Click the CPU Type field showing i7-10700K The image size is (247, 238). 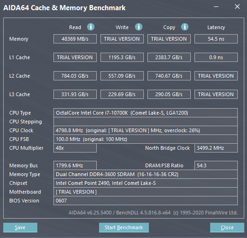[x=146, y=113]
